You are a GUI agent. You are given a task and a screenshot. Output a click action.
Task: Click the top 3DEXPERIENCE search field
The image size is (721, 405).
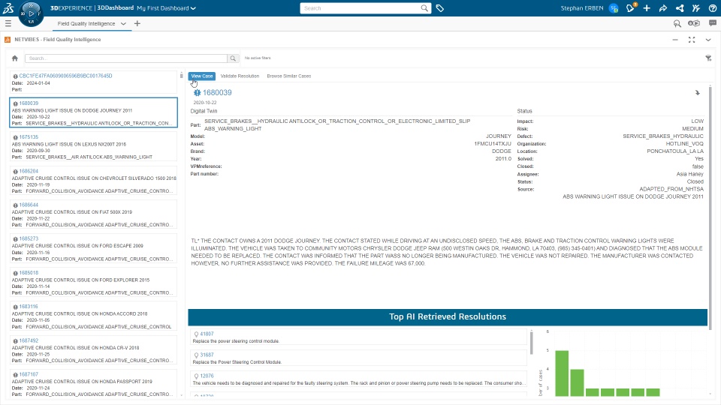click(x=361, y=8)
